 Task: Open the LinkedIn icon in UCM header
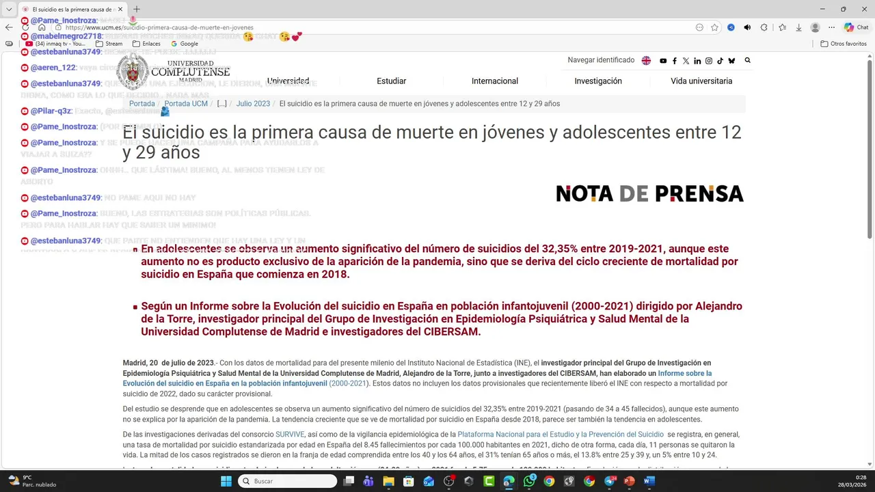(697, 61)
